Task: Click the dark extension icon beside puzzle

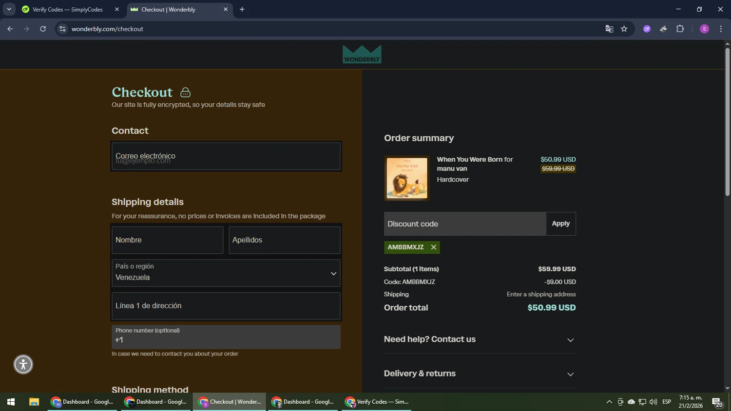Action: click(x=663, y=29)
